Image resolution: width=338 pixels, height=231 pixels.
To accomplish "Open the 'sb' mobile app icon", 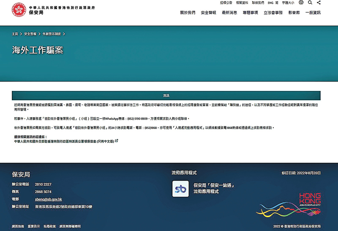I will 180,189.
